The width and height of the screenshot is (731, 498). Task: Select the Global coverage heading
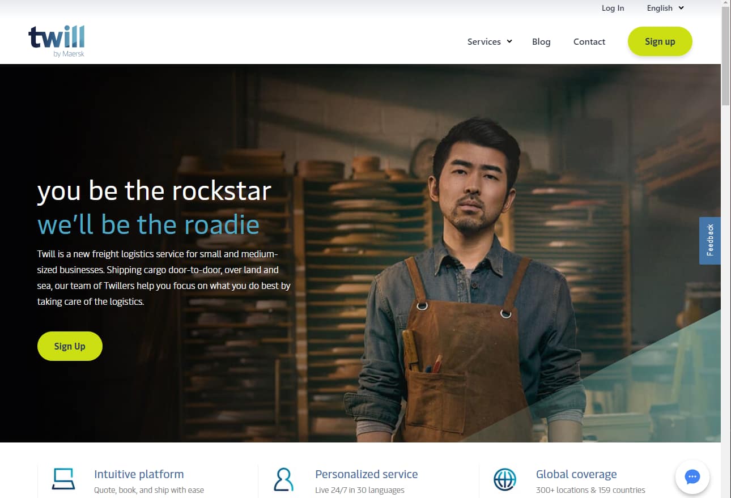coord(576,474)
